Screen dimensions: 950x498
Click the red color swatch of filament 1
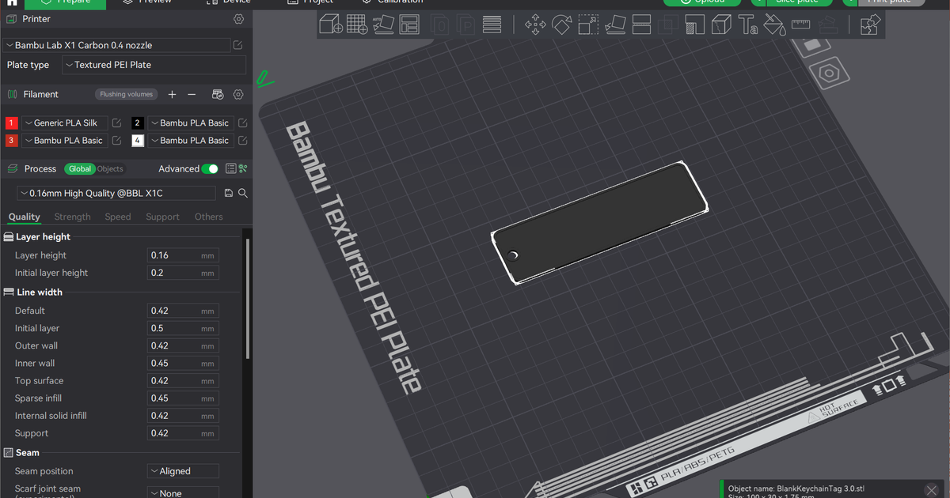(10, 123)
